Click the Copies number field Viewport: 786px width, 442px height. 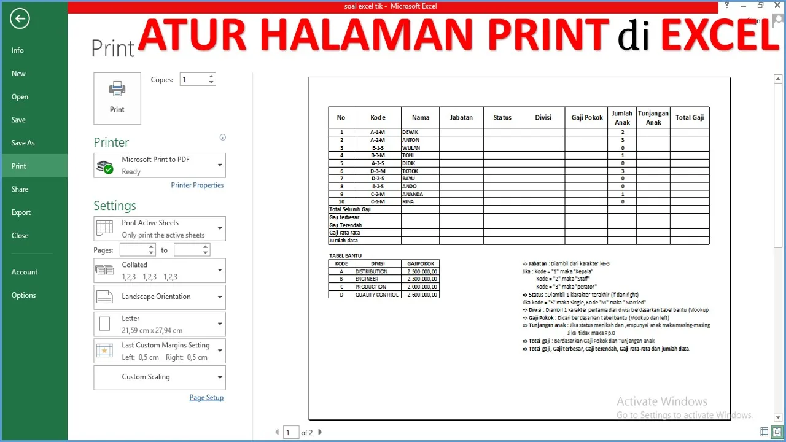(x=193, y=79)
